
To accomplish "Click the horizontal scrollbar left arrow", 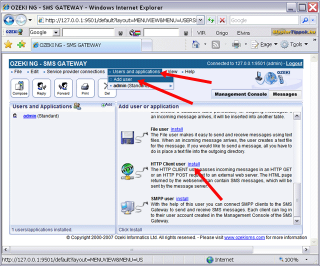I will [5, 249].
